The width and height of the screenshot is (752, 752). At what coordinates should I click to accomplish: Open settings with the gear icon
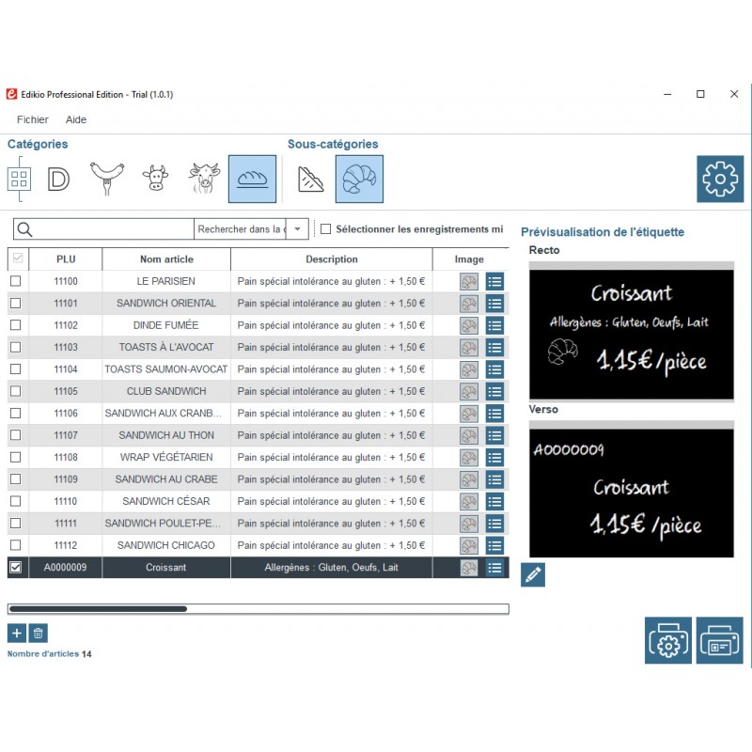point(719,179)
